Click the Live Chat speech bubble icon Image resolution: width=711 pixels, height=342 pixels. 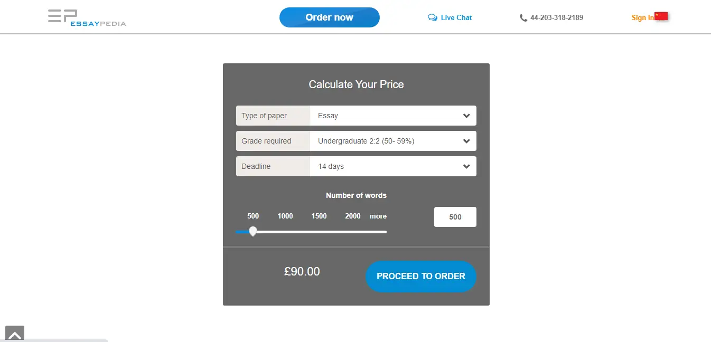pyautogui.click(x=432, y=17)
